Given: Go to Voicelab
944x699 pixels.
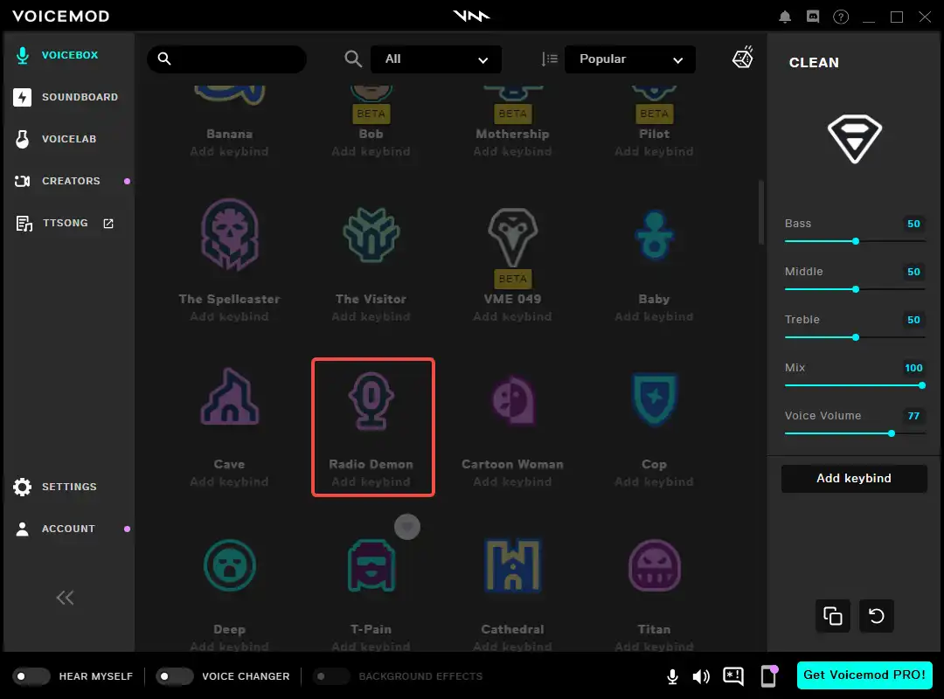Looking at the screenshot, I should [55, 139].
